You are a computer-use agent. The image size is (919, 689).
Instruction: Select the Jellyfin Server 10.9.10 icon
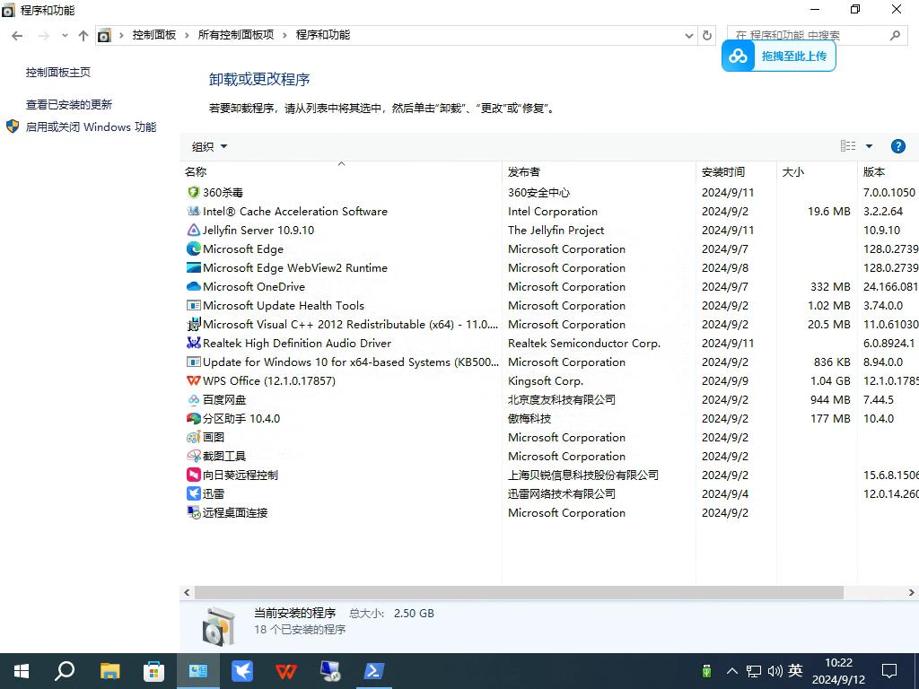coord(193,231)
